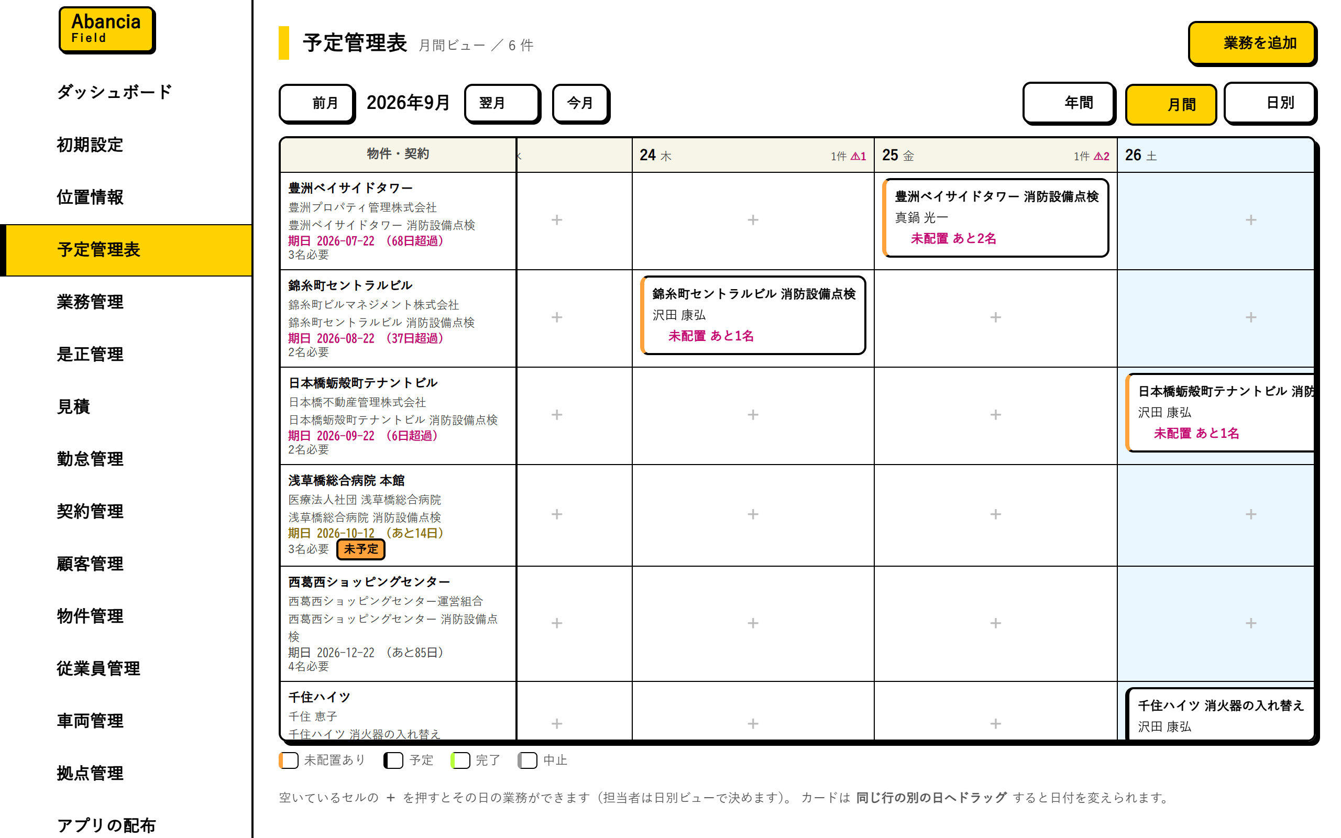Screen dimensions: 1341x838
Task: Open the 豊洲ベイサイドタワー 消防設備点検 card
Action: (995, 218)
